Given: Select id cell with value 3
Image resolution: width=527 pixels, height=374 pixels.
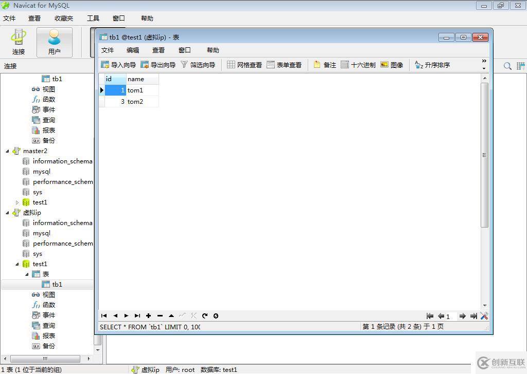Looking at the screenshot, I should click(116, 102).
